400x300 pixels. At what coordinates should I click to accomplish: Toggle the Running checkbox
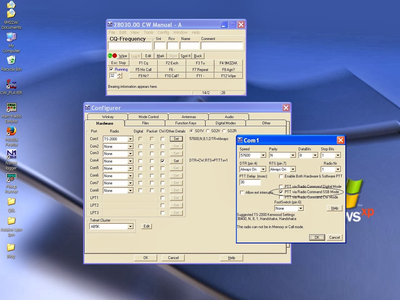[x=111, y=69]
